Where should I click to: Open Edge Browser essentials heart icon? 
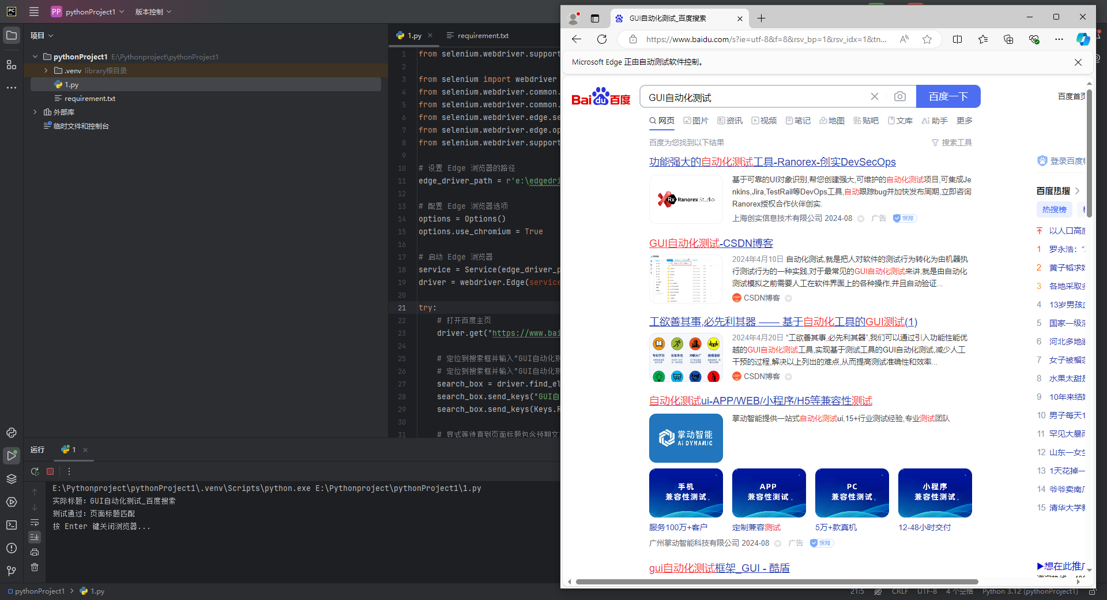(x=1034, y=39)
